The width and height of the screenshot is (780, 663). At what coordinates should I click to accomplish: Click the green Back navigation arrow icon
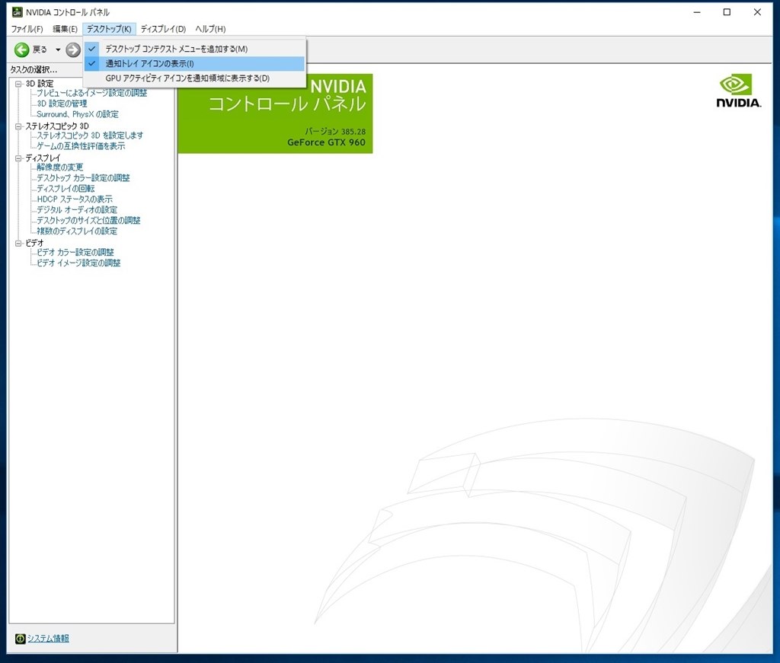pos(21,49)
